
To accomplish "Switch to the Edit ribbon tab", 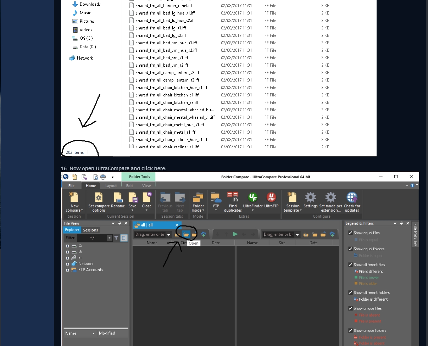I will click(x=129, y=186).
